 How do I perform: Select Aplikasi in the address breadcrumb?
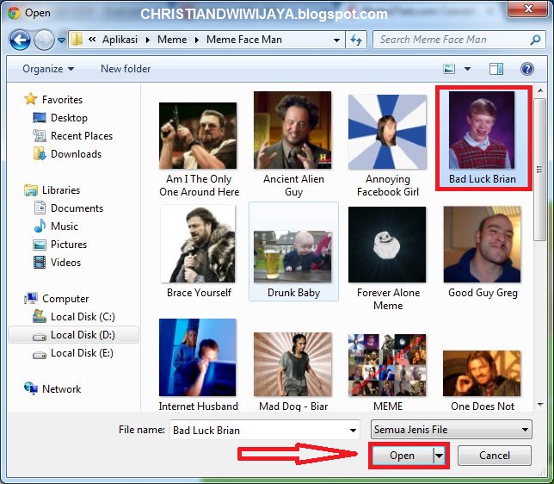click(x=120, y=40)
